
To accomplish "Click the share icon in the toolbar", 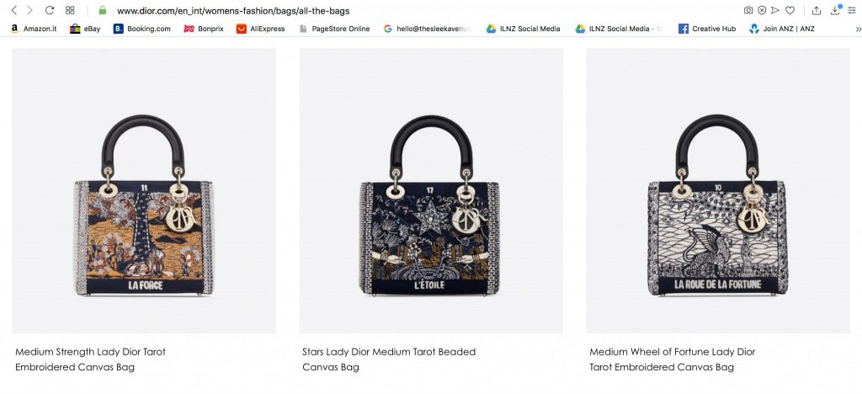I will (816, 11).
